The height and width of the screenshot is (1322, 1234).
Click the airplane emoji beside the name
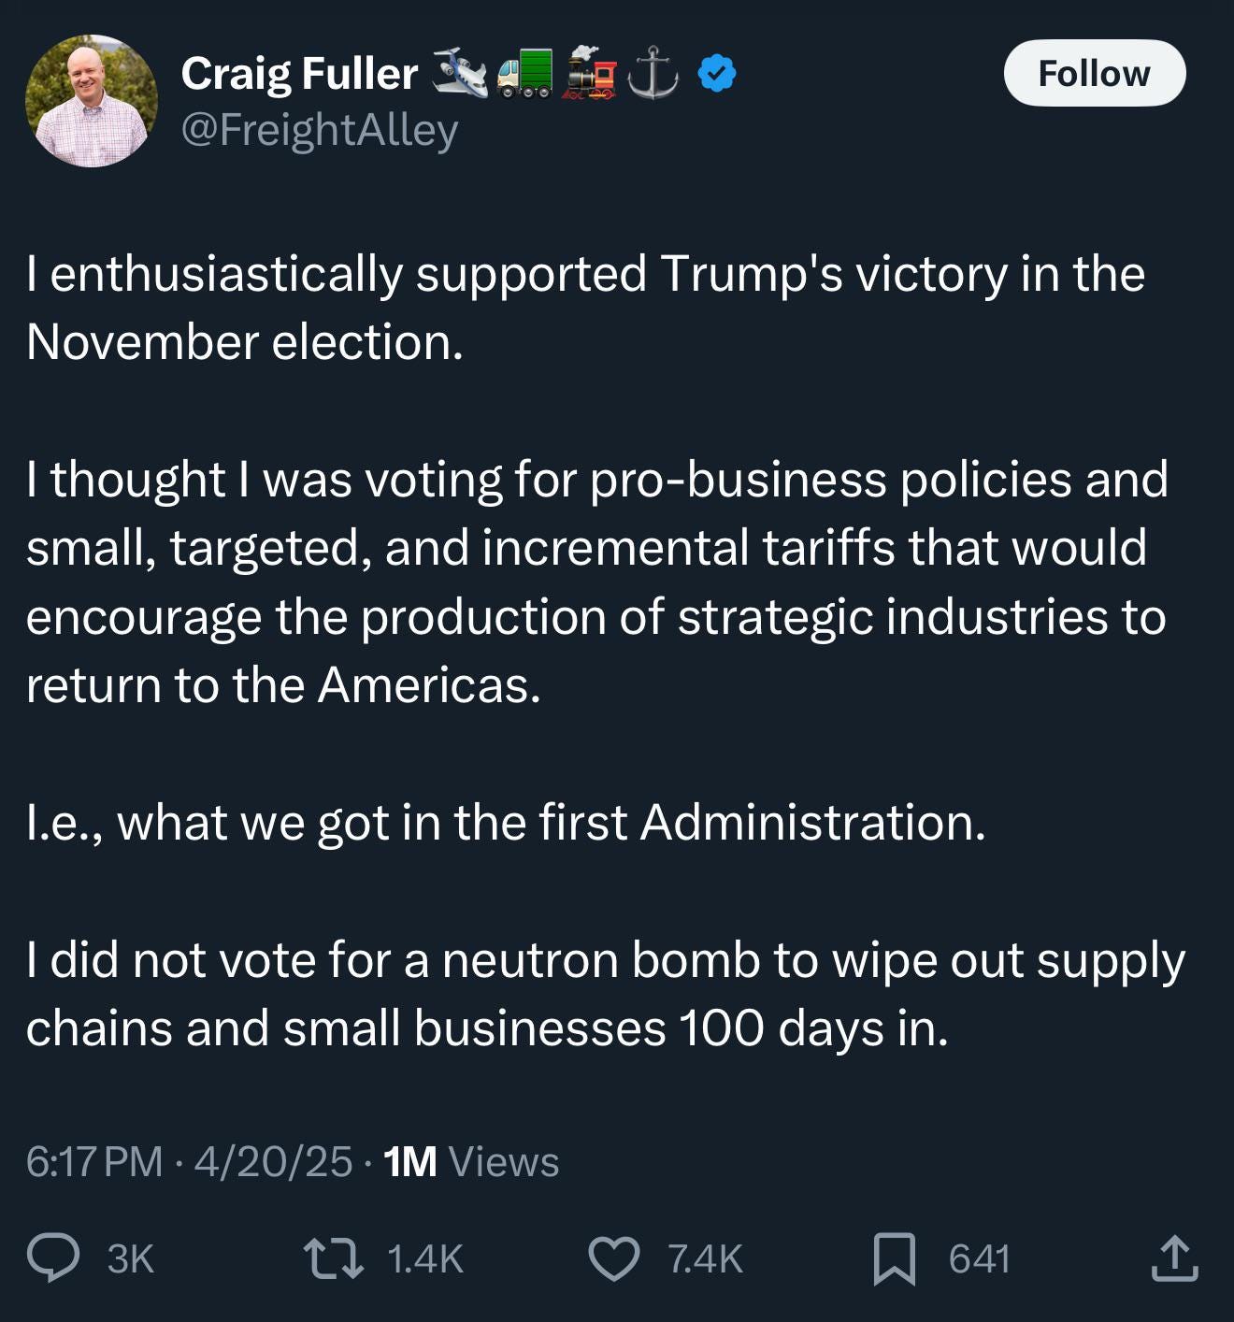460,74
